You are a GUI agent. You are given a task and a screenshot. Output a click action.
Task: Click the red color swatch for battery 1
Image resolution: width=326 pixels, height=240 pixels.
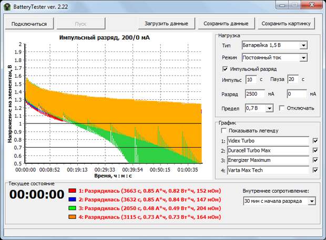pyautogui.click(x=72, y=191)
